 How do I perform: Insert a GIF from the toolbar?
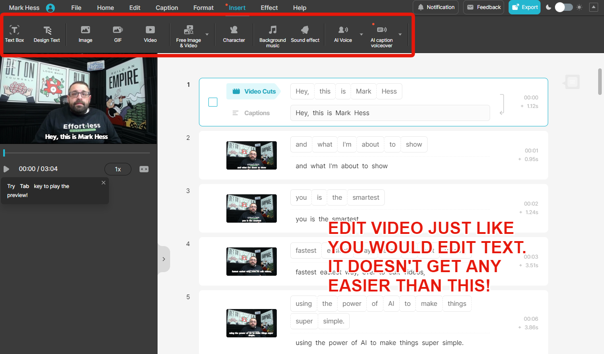click(118, 34)
